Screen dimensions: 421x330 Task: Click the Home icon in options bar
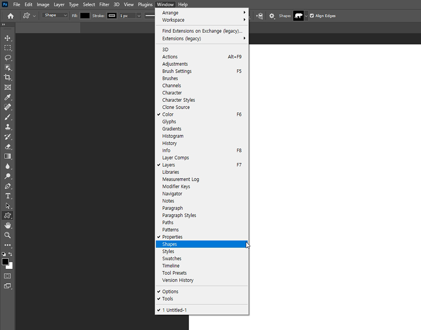point(10,16)
